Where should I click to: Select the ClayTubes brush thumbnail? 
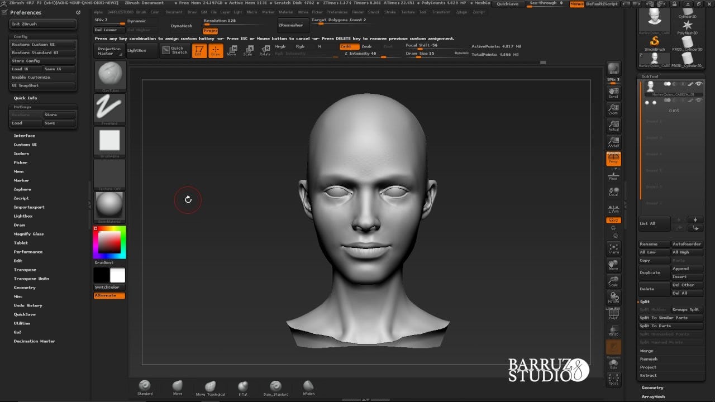(110, 74)
